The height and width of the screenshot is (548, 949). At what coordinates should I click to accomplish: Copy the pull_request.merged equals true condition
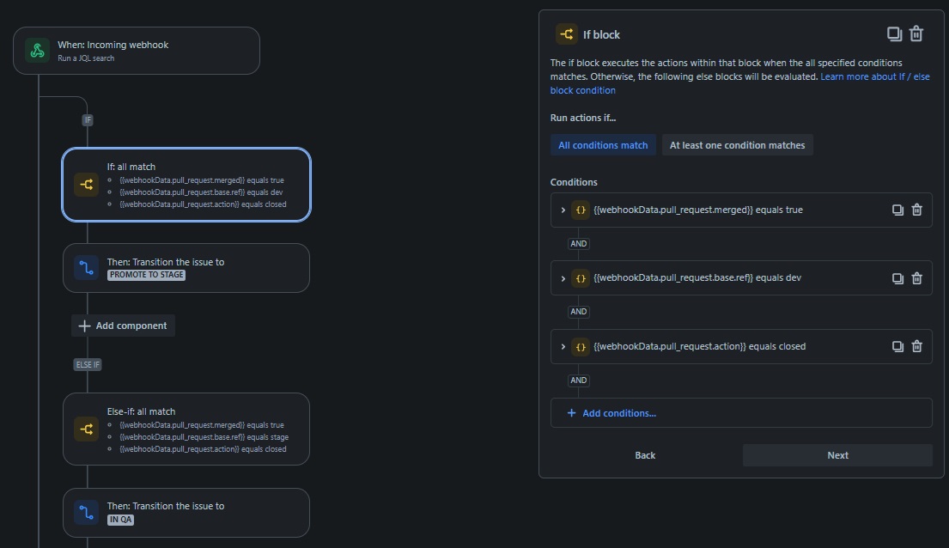[897, 210]
